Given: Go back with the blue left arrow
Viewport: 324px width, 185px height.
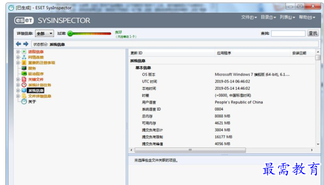Looking at the screenshot, I should 18,44.
